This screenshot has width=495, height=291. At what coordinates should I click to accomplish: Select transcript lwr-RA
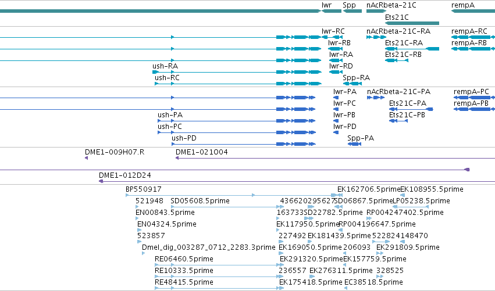341,55
